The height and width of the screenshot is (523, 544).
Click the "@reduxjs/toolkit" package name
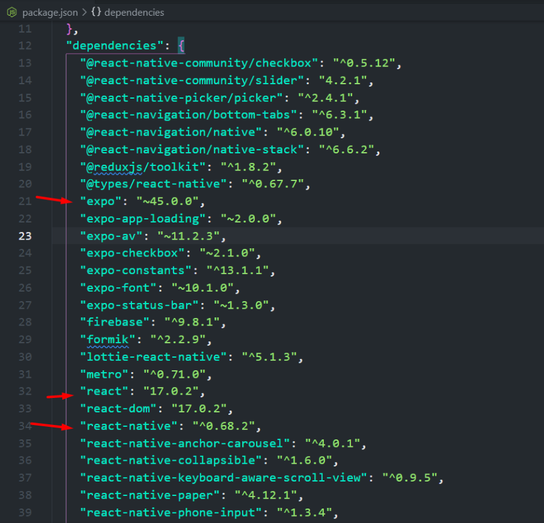[x=143, y=167]
